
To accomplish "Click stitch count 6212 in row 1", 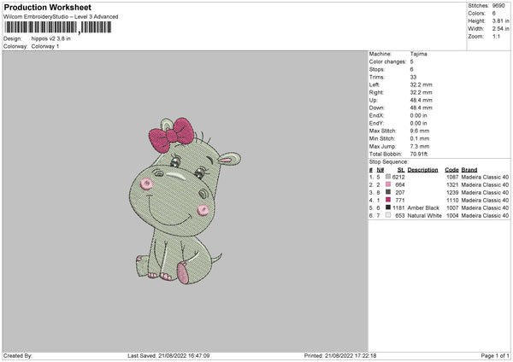I will pyautogui.click(x=398, y=177).
